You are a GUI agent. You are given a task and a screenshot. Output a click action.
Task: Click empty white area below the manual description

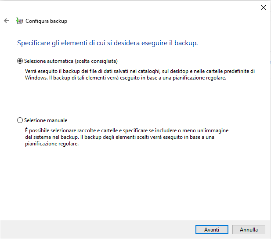[132, 185]
